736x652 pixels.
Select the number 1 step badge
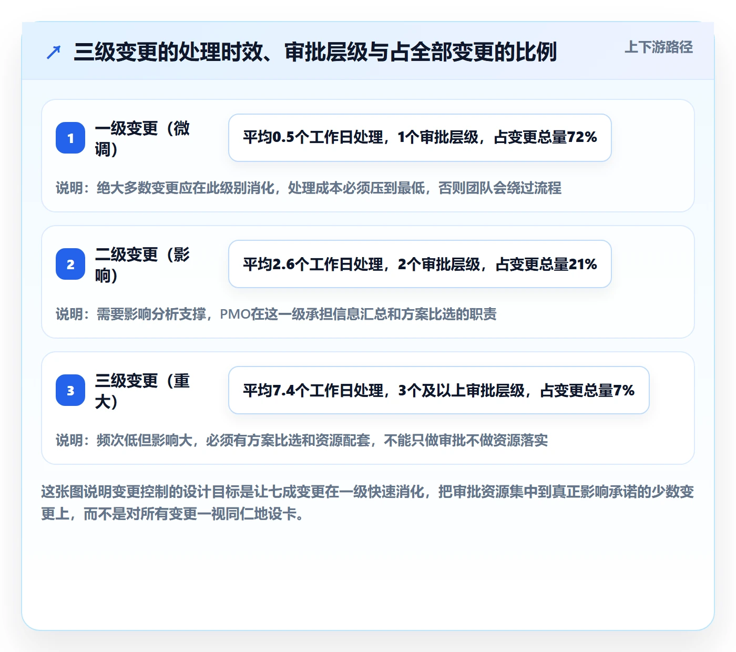point(70,138)
